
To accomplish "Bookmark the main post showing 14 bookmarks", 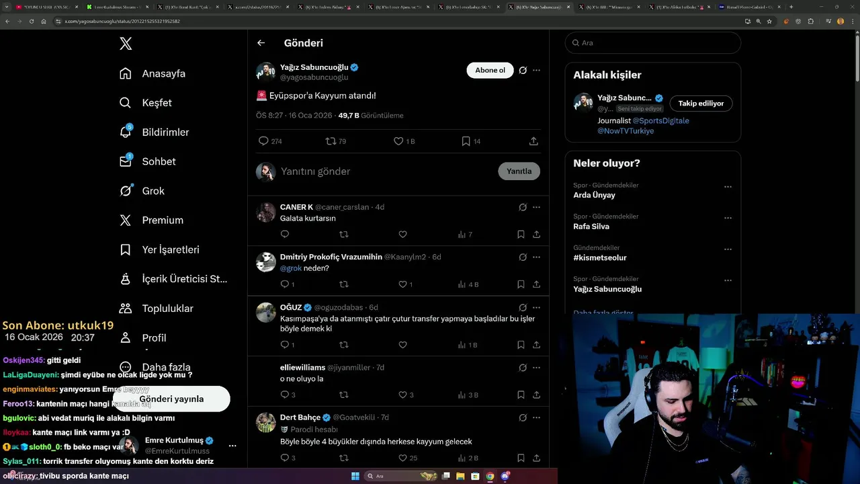I will pyautogui.click(x=471, y=141).
